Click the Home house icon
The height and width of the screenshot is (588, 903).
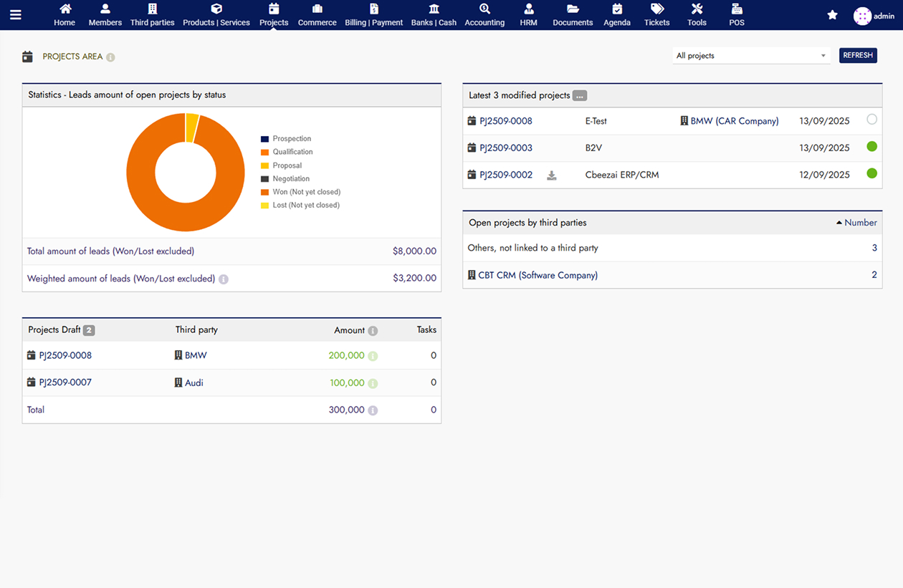64,9
